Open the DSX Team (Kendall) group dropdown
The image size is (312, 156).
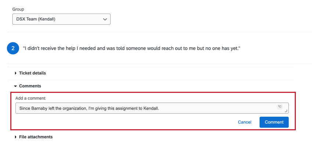tap(61, 19)
